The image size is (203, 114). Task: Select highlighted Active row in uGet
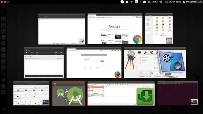click(96, 87)
